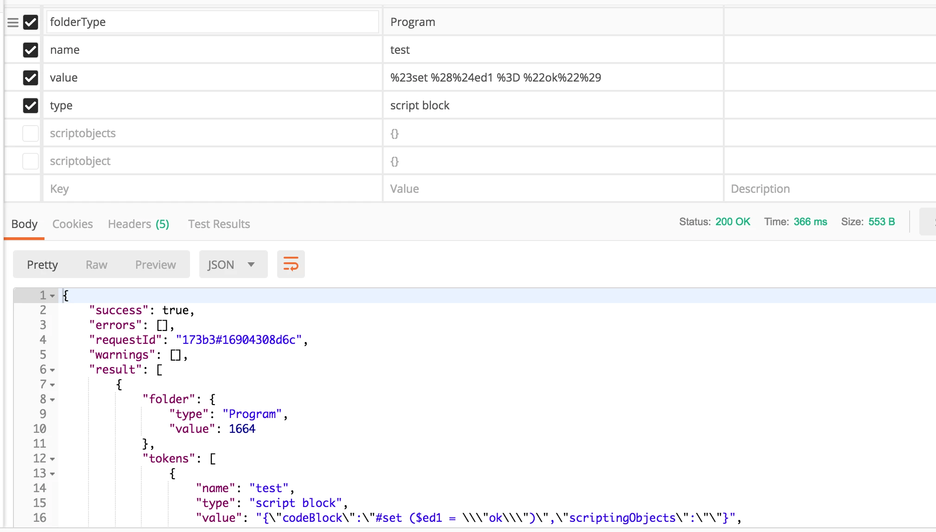Select the Raw view button

click(96, 265)
